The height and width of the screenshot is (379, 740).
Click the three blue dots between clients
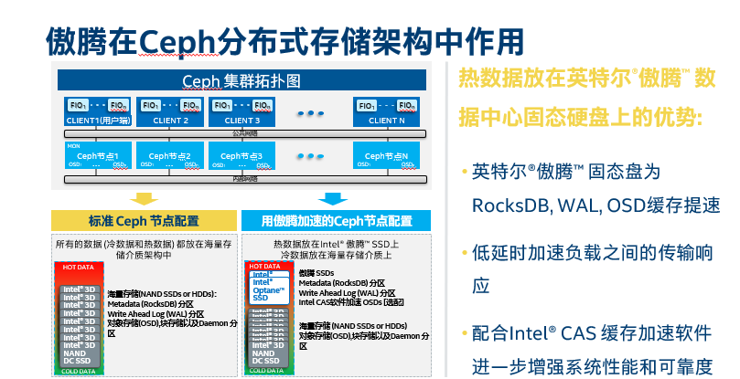coord(310,113)
